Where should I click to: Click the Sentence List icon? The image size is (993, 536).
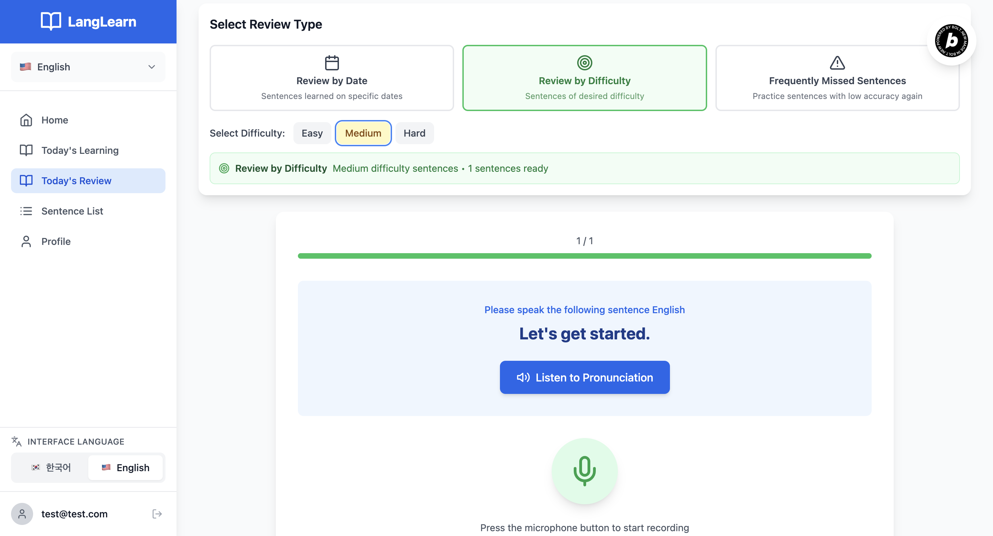pos(26,211)
